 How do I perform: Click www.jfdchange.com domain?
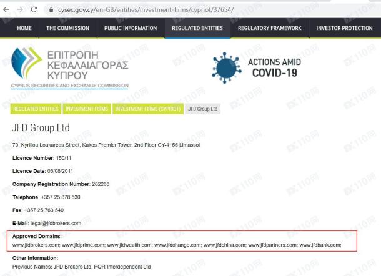tap(177, 245)
